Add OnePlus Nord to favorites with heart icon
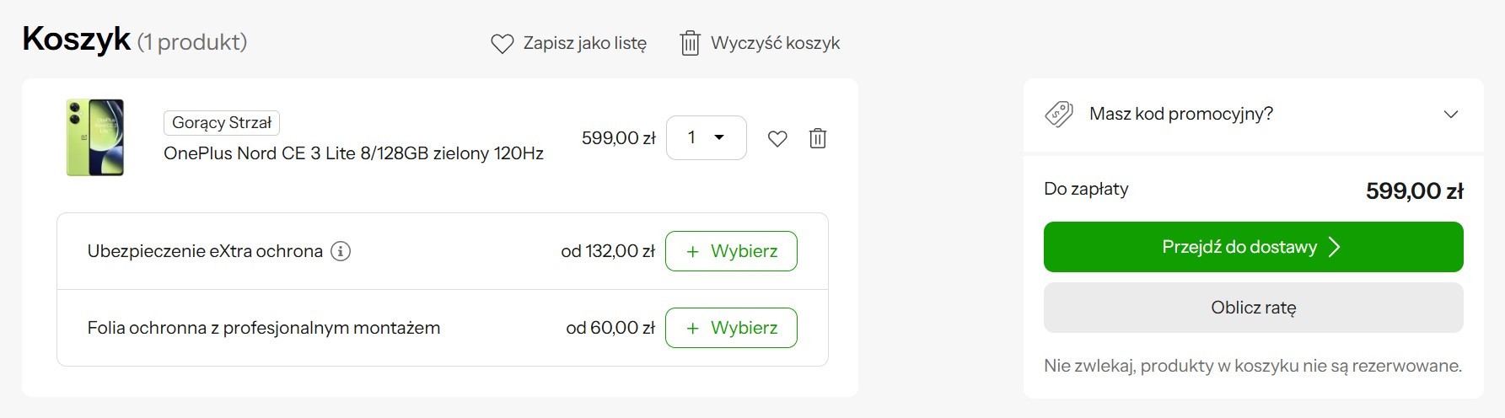1505x418 pixels. (x=777, y=138)
